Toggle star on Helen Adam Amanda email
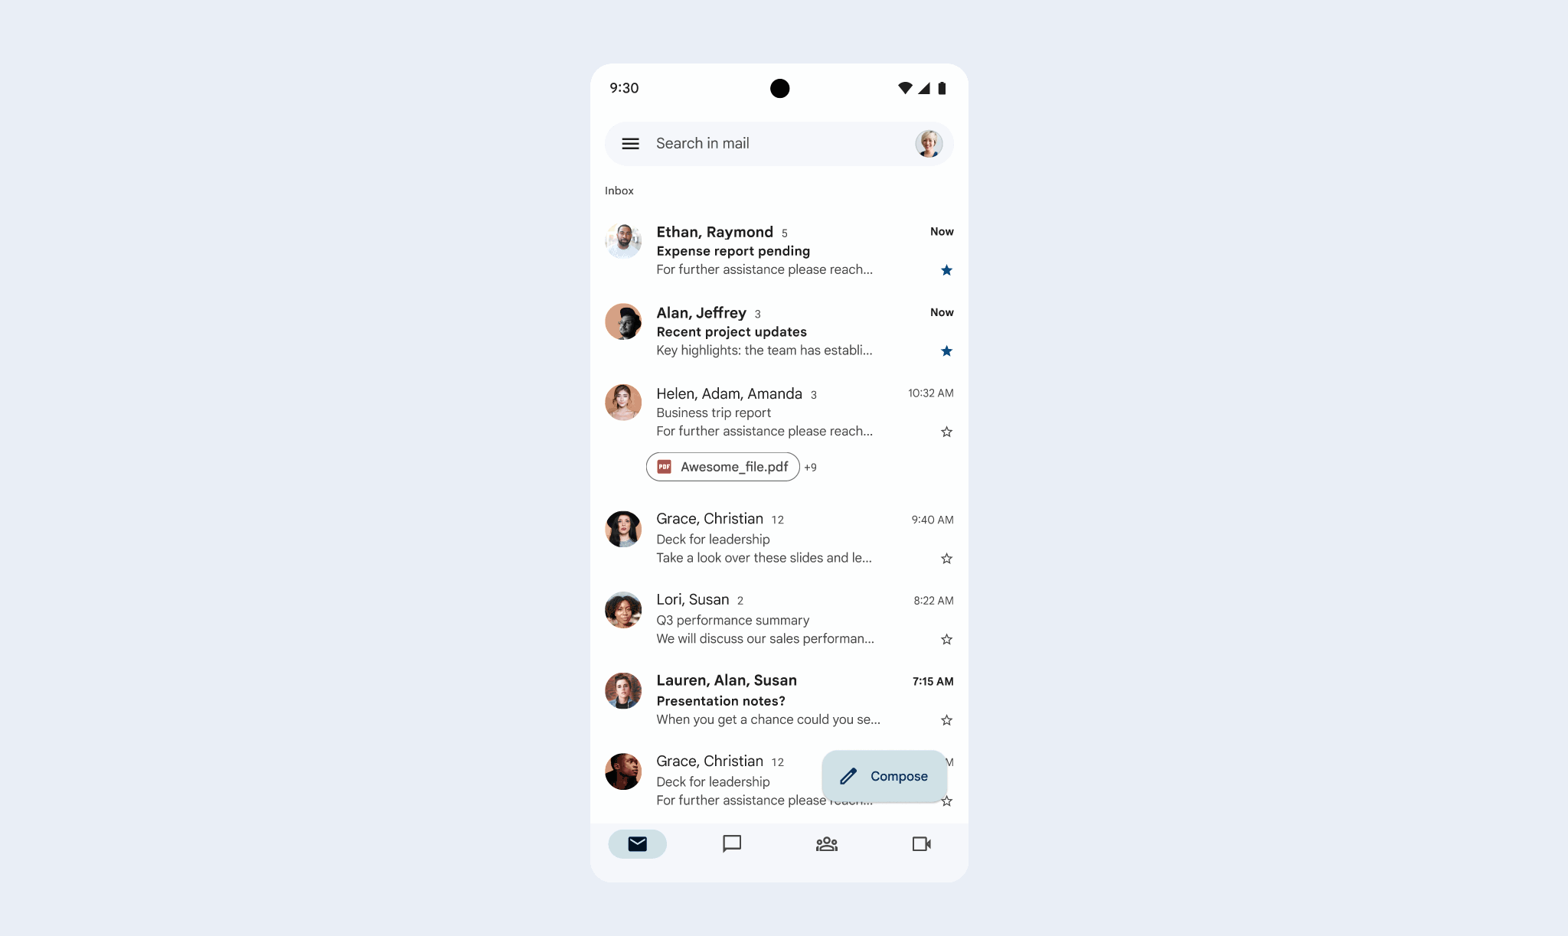The width and height of the screenshot is (1568, 936). pyautogui.click(x=946, y=431)
